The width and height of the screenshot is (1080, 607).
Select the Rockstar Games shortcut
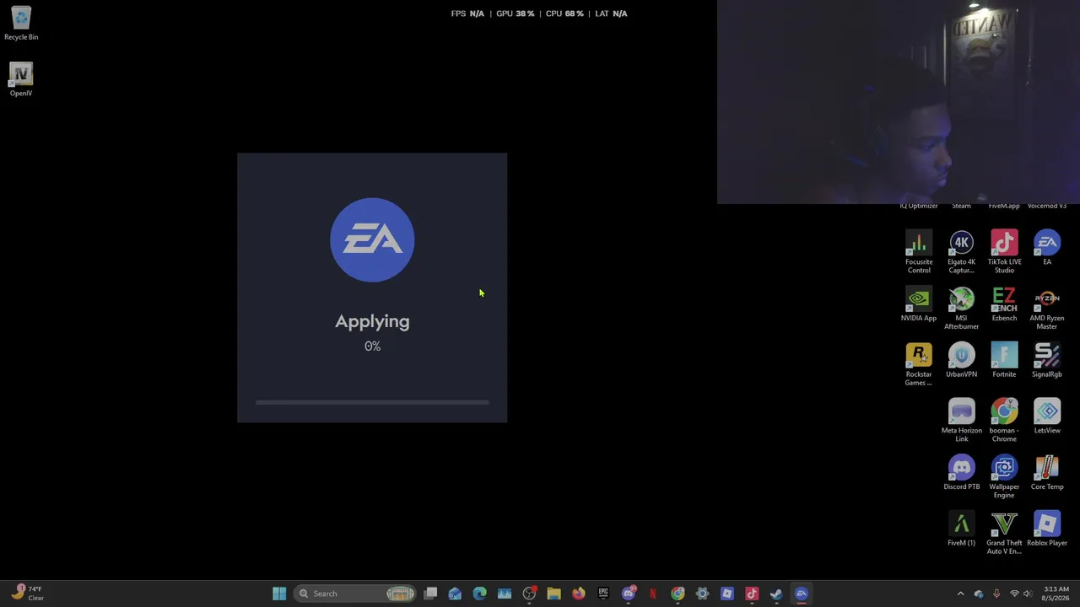tap(919, 365)
